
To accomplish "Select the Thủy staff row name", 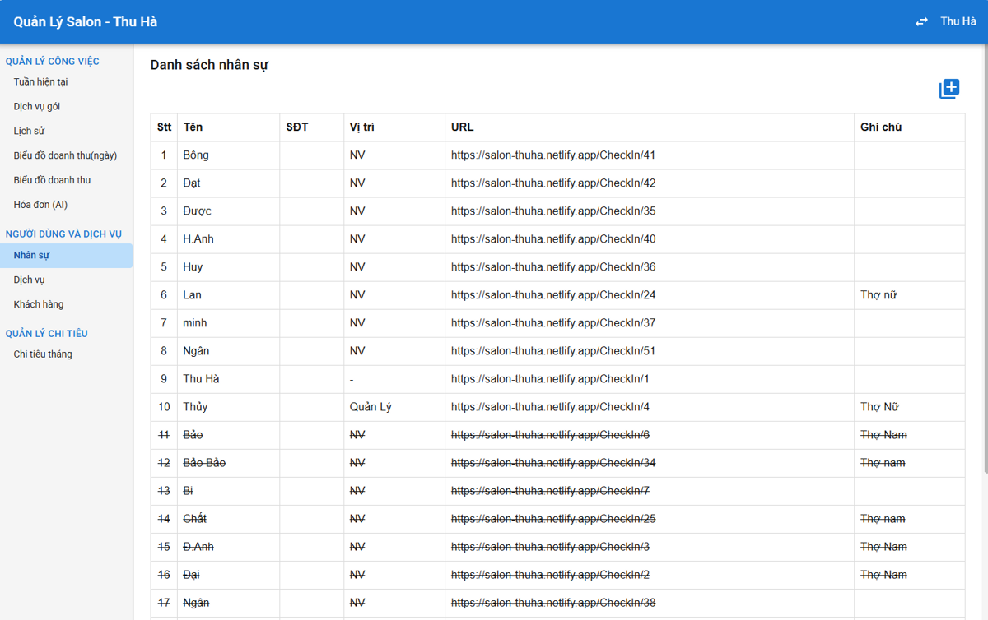I will pyautogui.click(x=195, y=407).
